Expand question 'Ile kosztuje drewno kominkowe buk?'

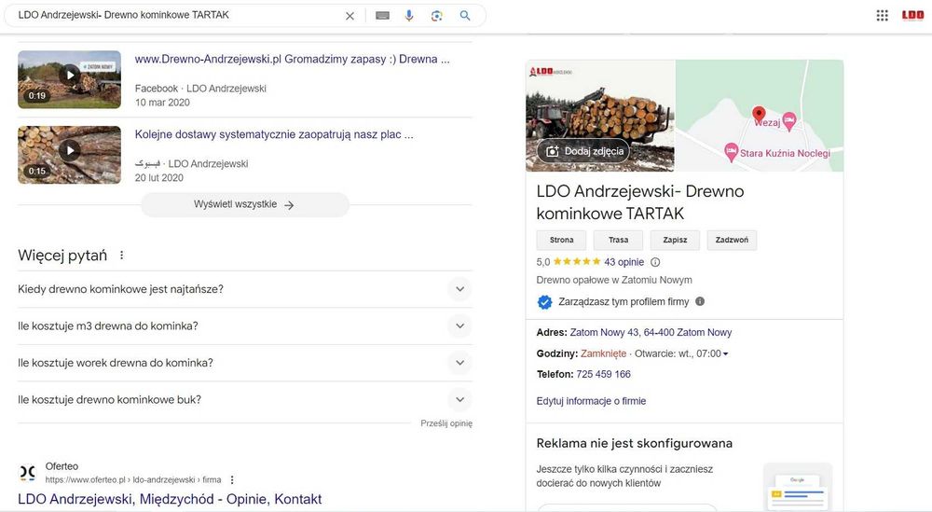click(x=459, y=400)
